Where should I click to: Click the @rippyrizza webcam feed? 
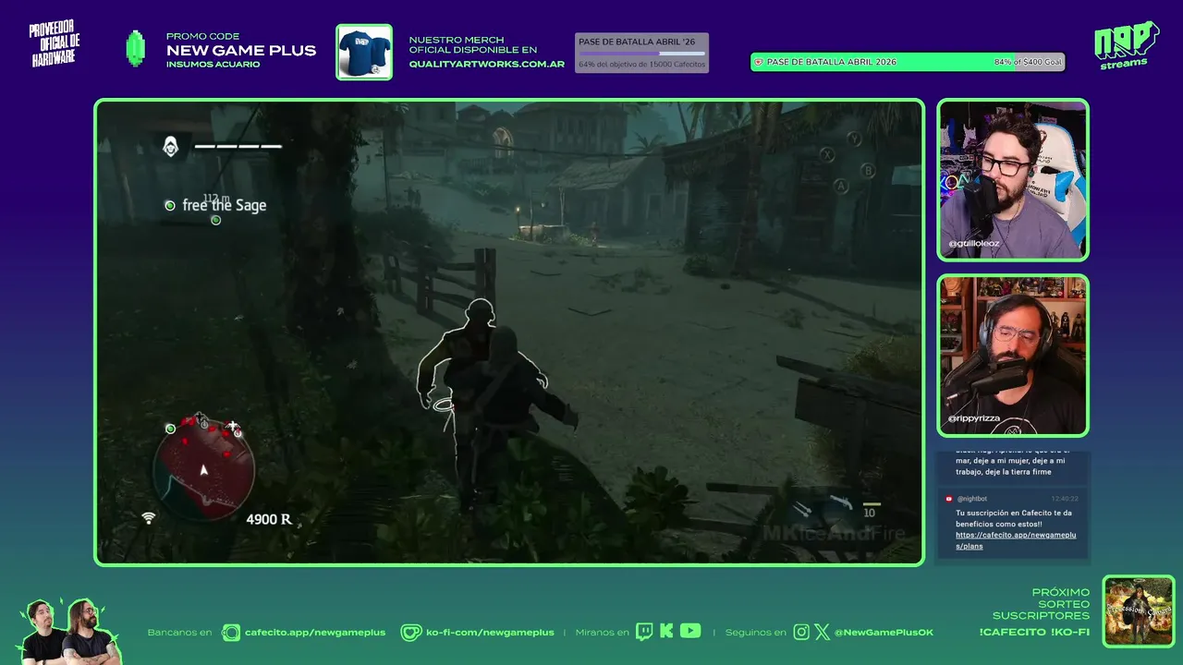[1013, 356]
